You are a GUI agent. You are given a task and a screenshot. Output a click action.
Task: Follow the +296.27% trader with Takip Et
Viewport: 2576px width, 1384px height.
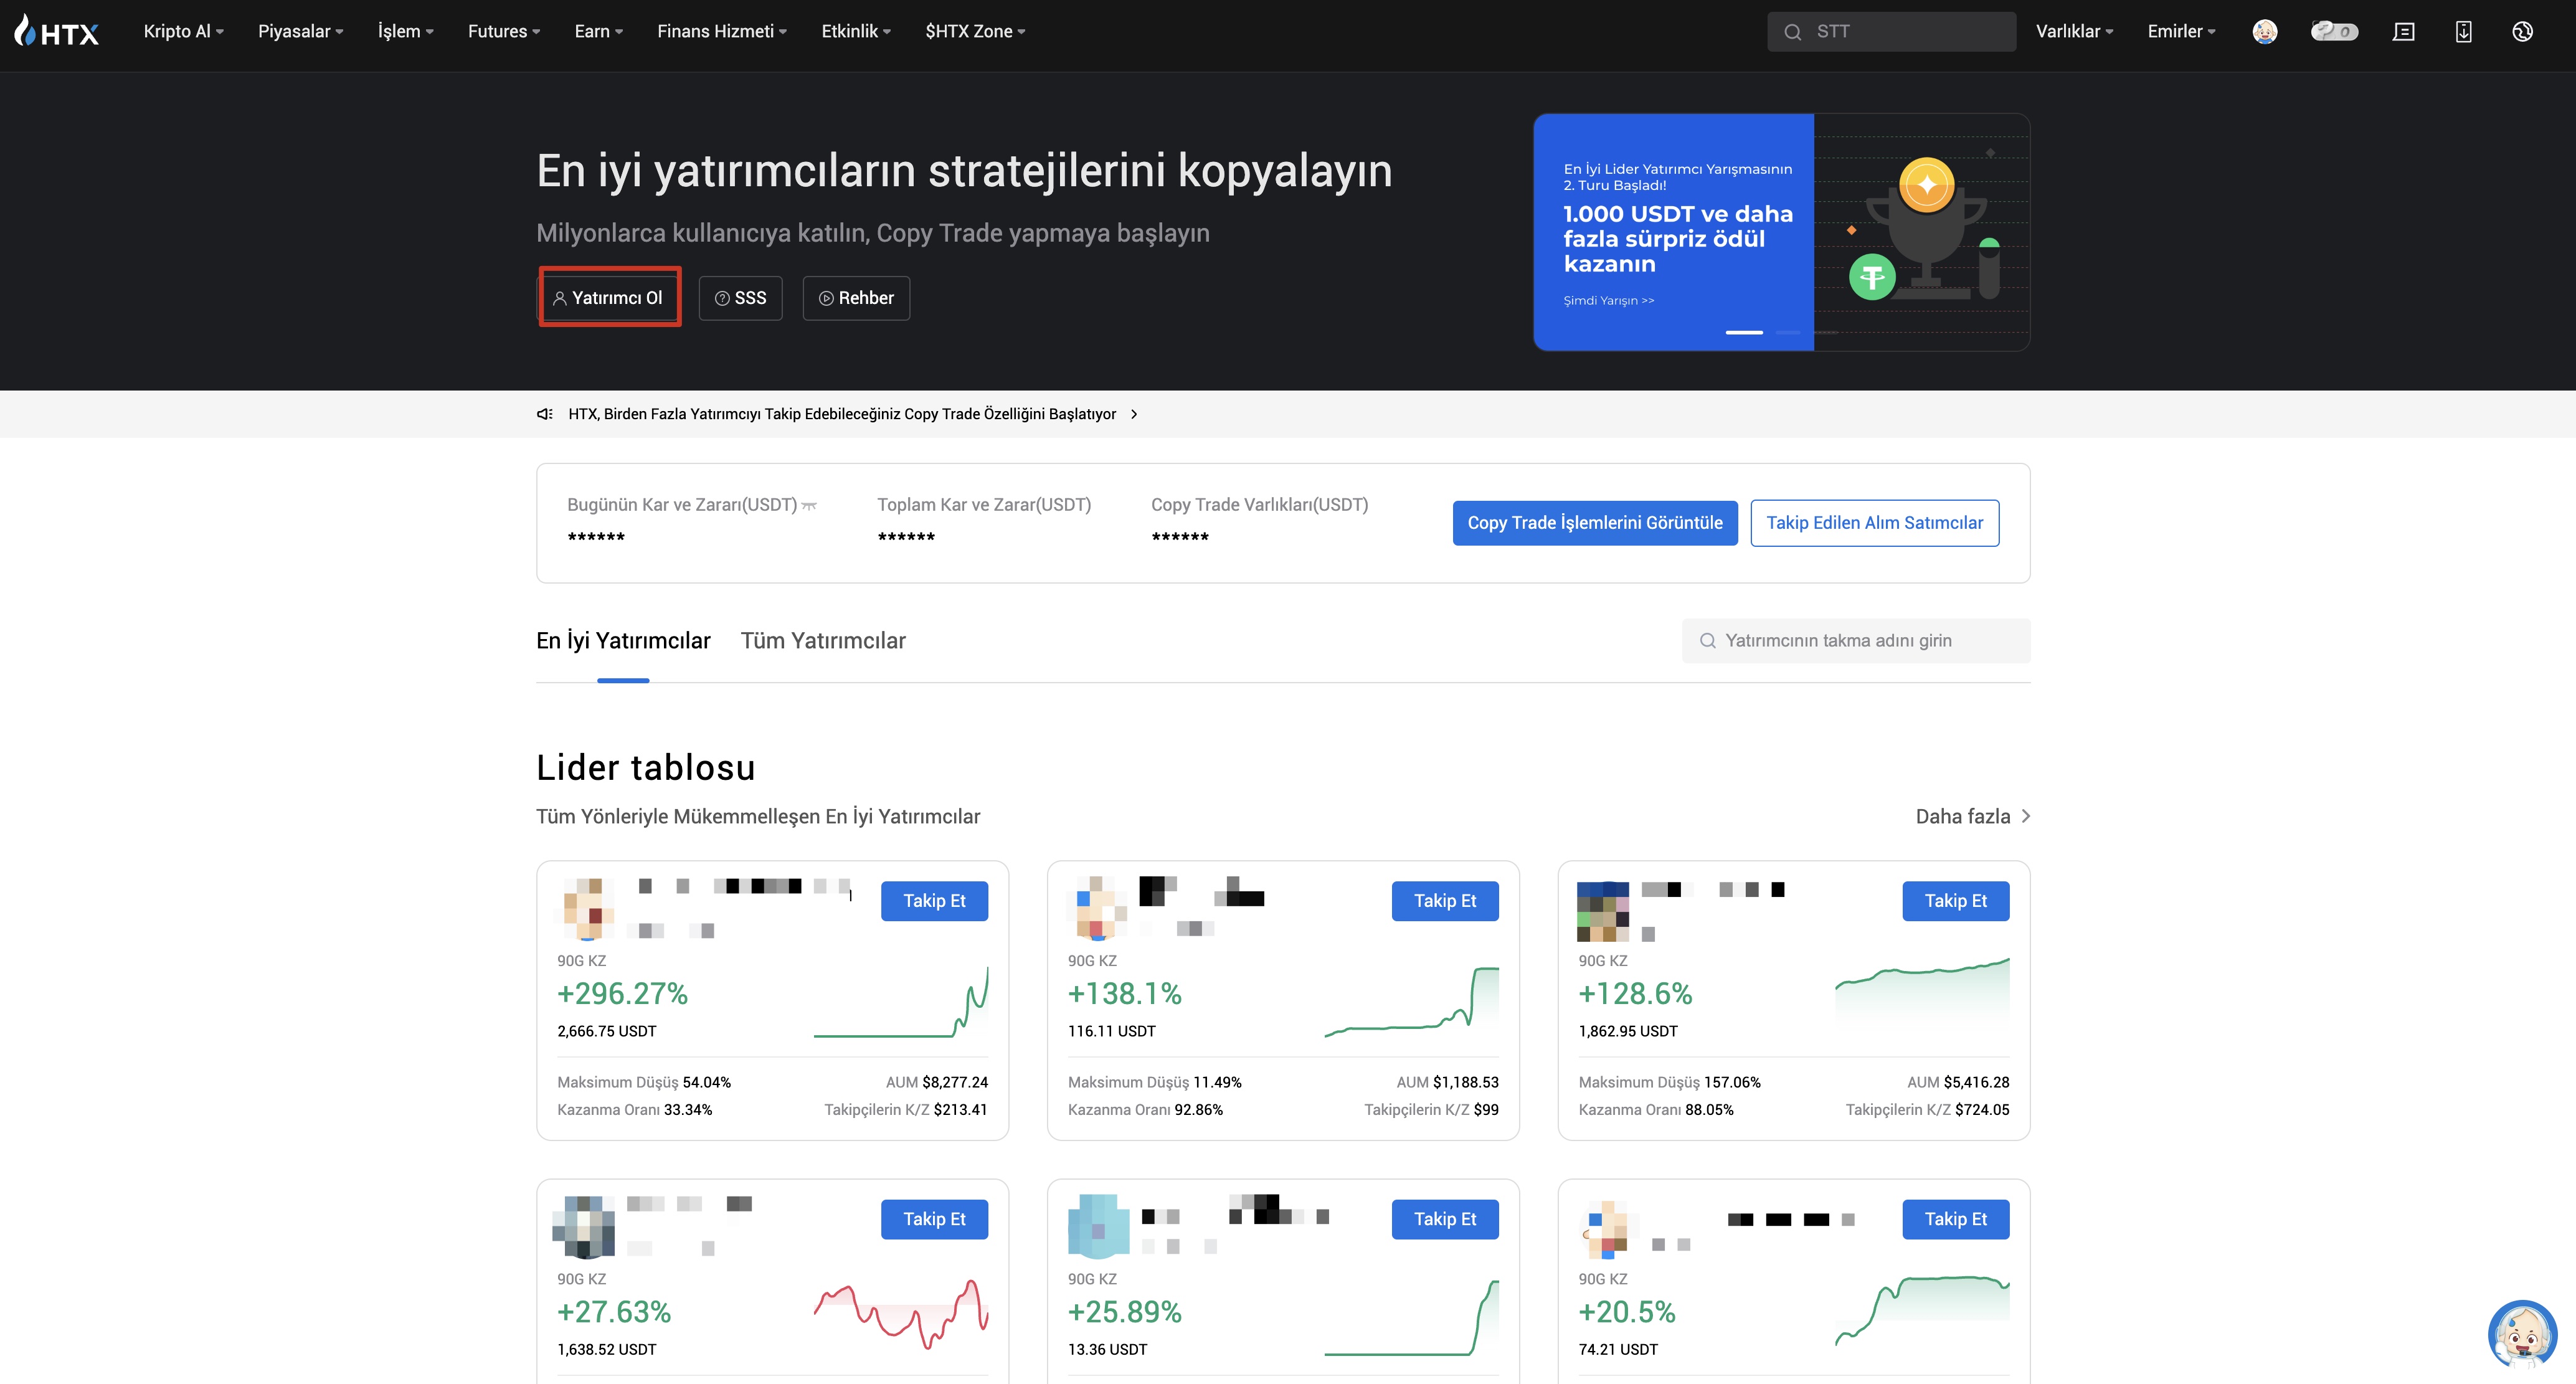(934, 901)
